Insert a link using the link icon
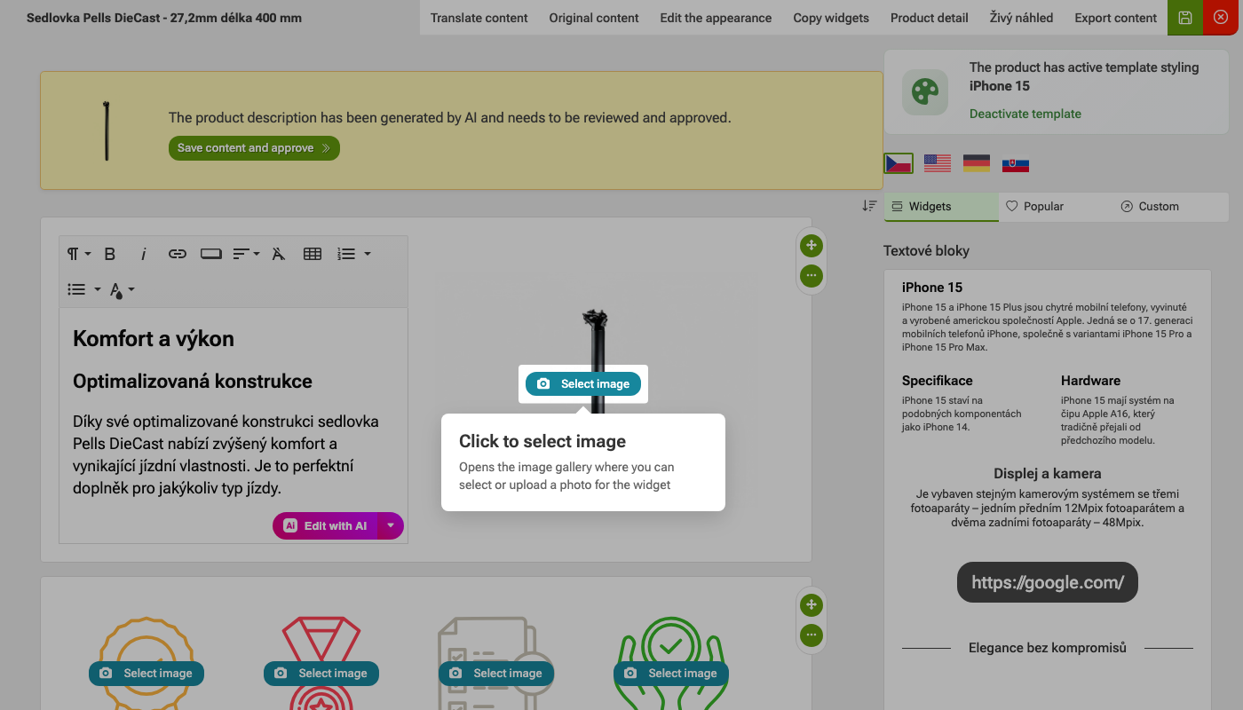 click(178, 254)
